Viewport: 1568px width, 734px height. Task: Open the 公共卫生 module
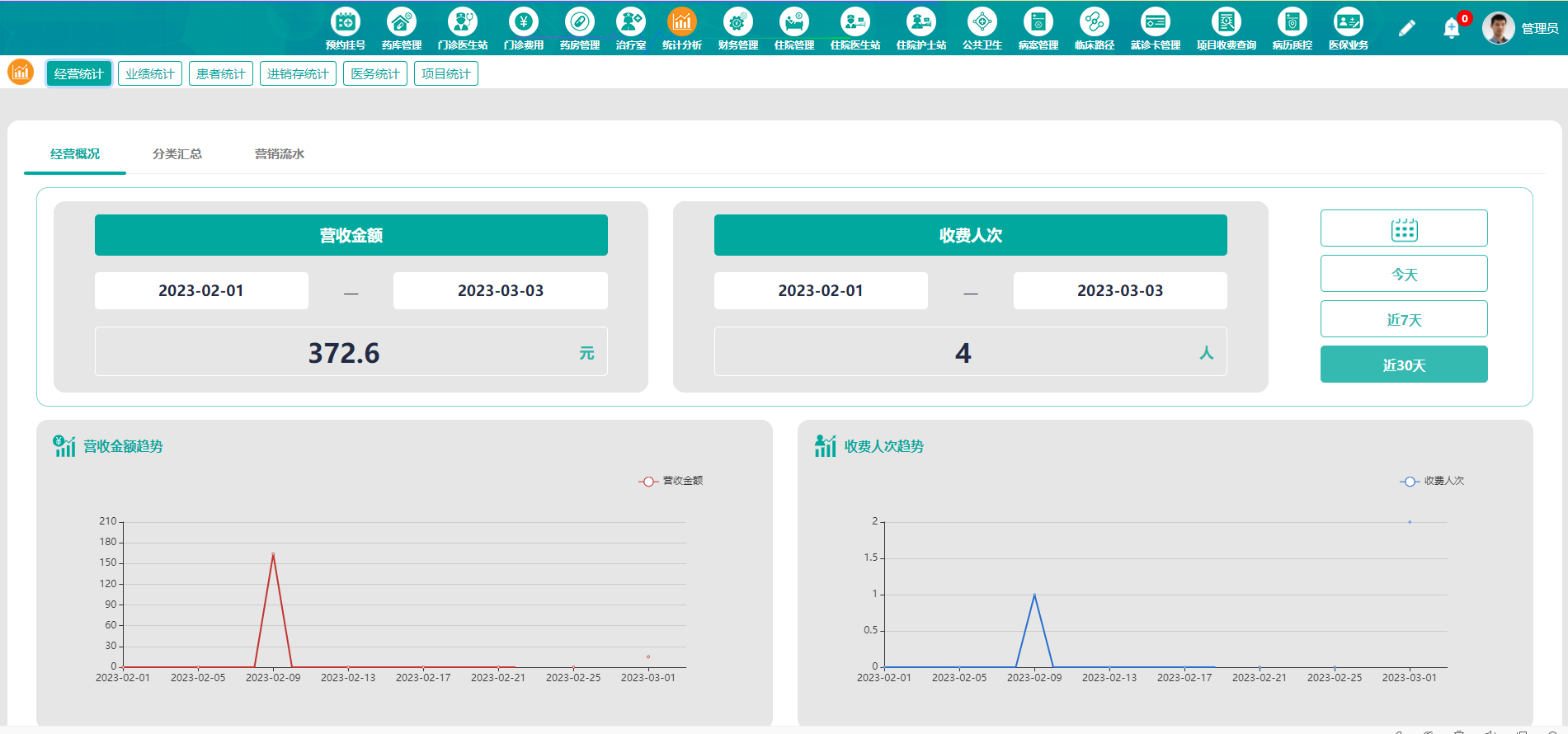[x=982, y=29]
